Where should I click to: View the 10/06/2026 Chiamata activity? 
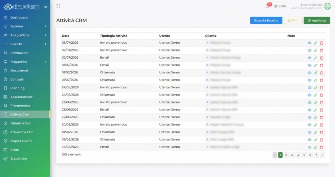[x=309, y=132]
